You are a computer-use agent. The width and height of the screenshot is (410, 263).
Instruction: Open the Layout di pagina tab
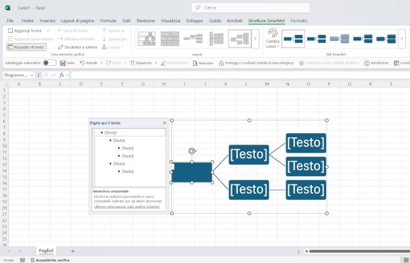coord(77,21)
